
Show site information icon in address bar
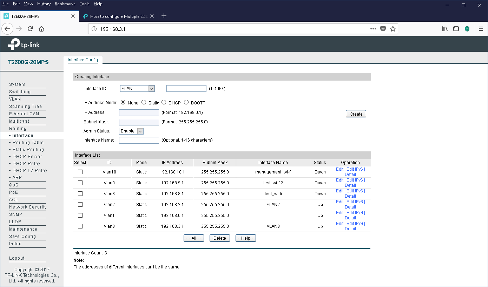point(94,29)
